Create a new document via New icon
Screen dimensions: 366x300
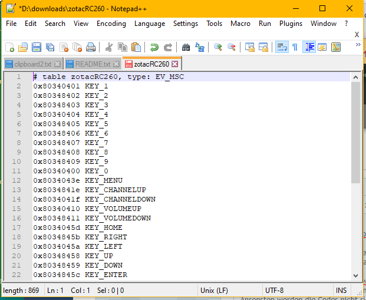(x=10, y=47)
